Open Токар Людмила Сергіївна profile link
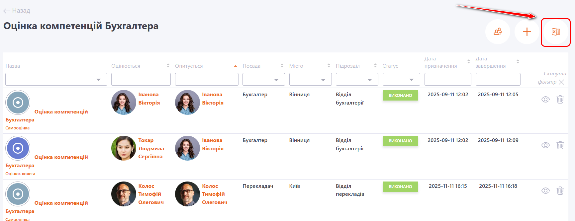 point(151,148)
